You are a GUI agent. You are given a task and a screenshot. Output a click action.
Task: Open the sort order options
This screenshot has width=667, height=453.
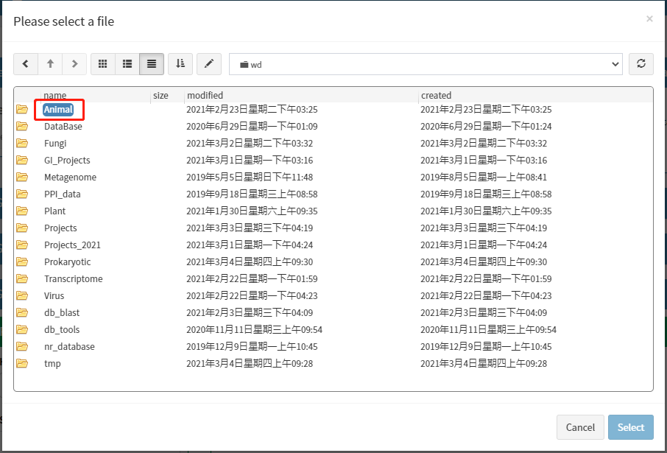(180, 64)
